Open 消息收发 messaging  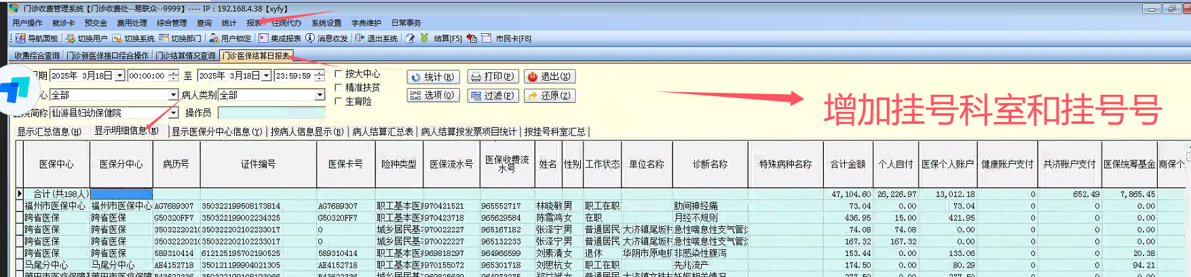click(x=326, y=39)
